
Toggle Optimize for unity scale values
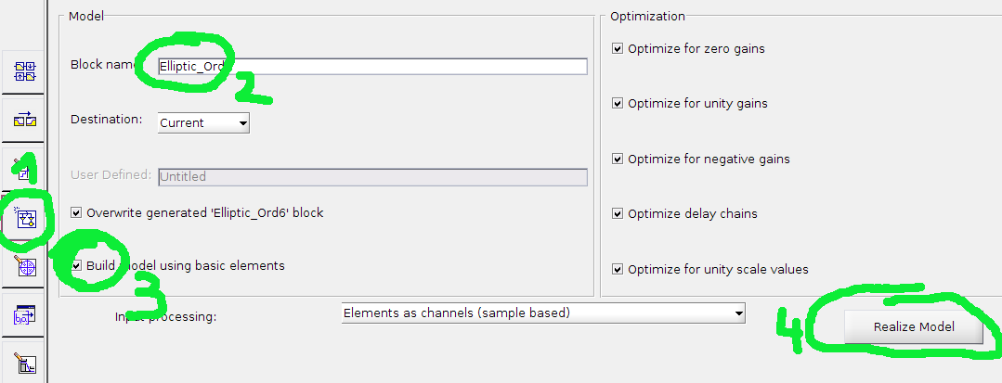pos(618,269)
